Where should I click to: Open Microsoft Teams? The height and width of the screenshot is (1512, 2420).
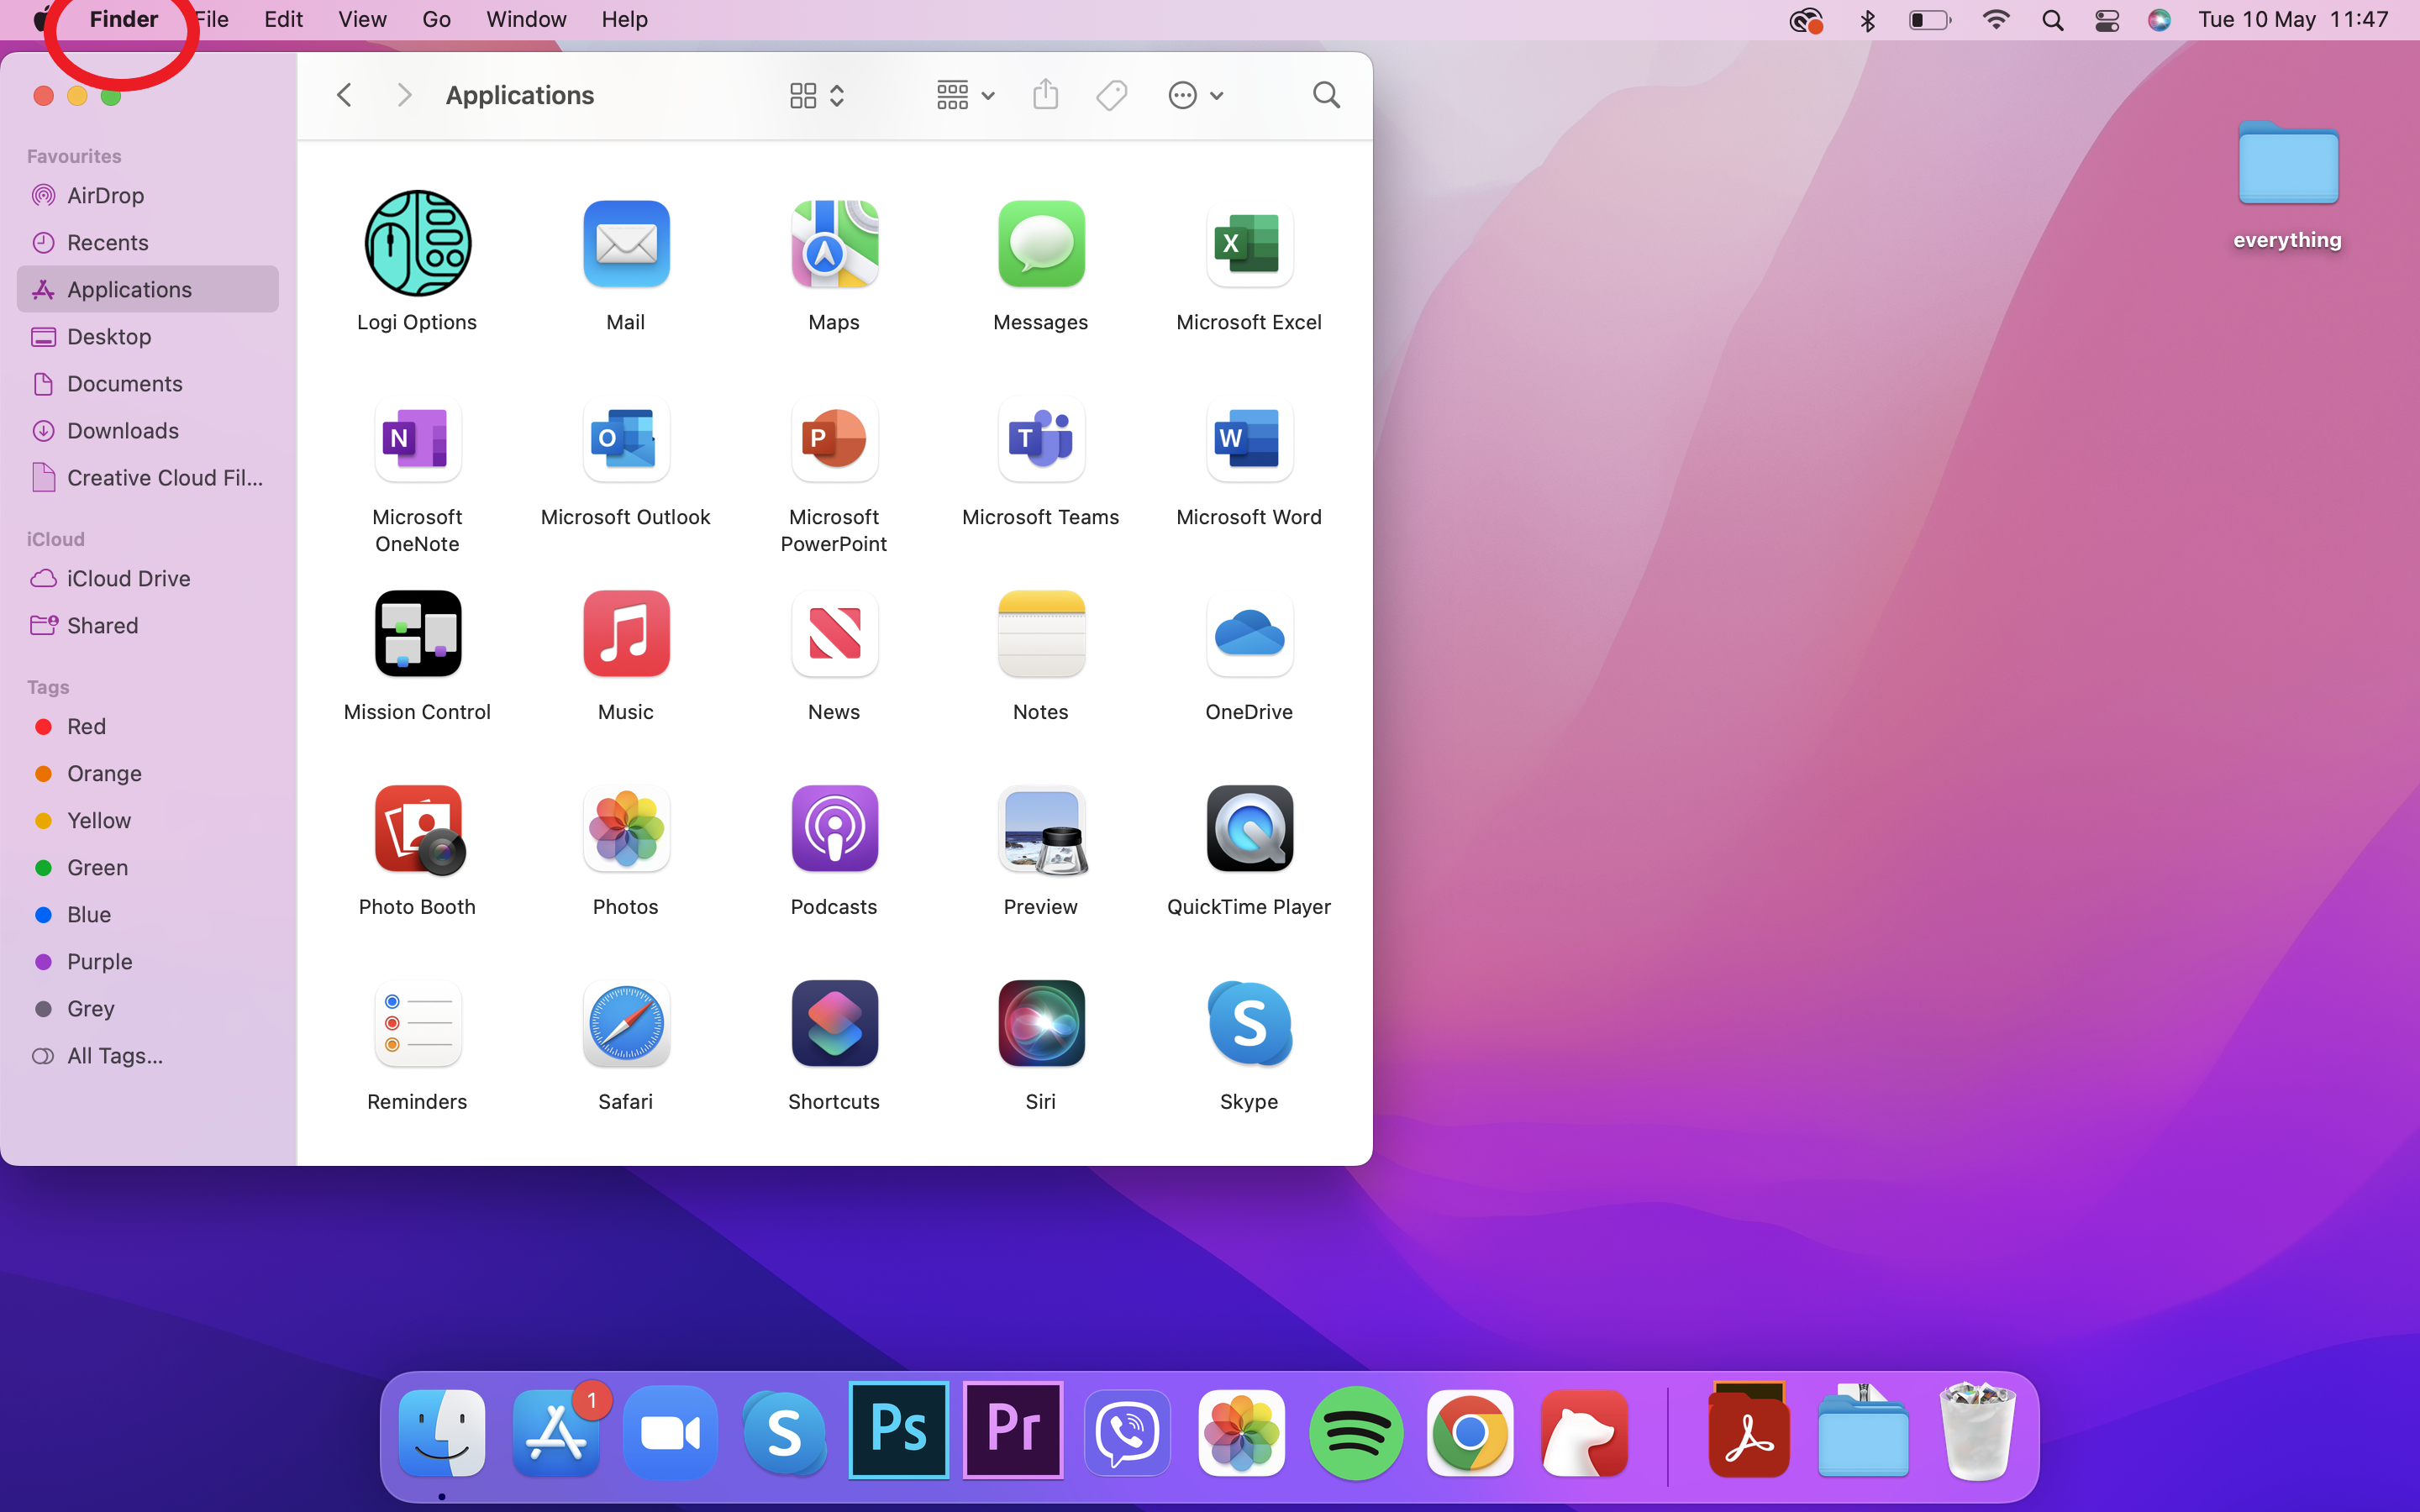(1041, 438)
